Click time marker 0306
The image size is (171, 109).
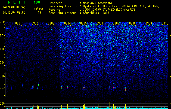click(x=100, y=23)
